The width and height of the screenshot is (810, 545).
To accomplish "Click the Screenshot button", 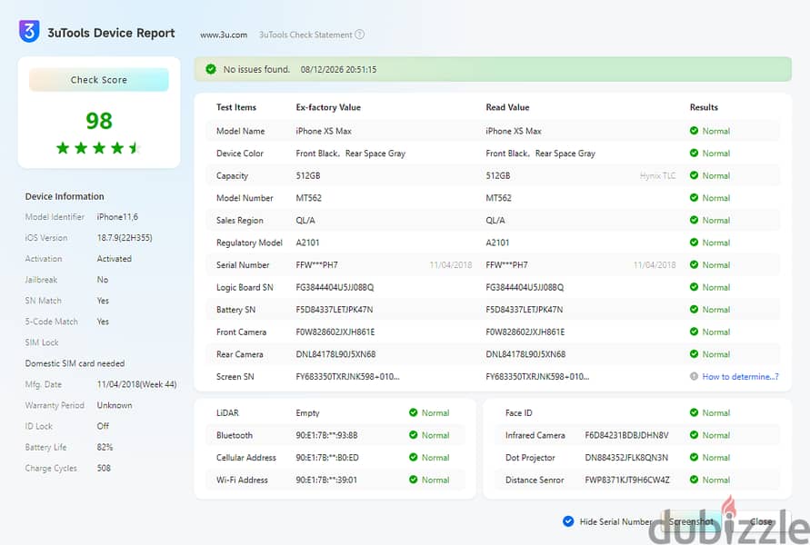I will [x=691, y=521].
